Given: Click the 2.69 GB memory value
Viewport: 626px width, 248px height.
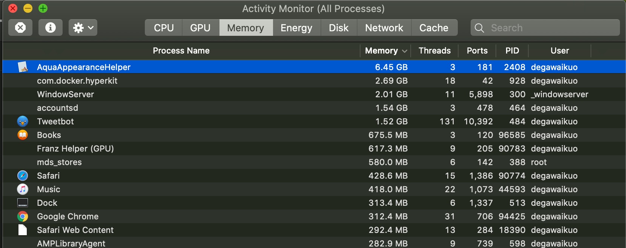Looking at the screenshot, I should (x=391, y=81).
